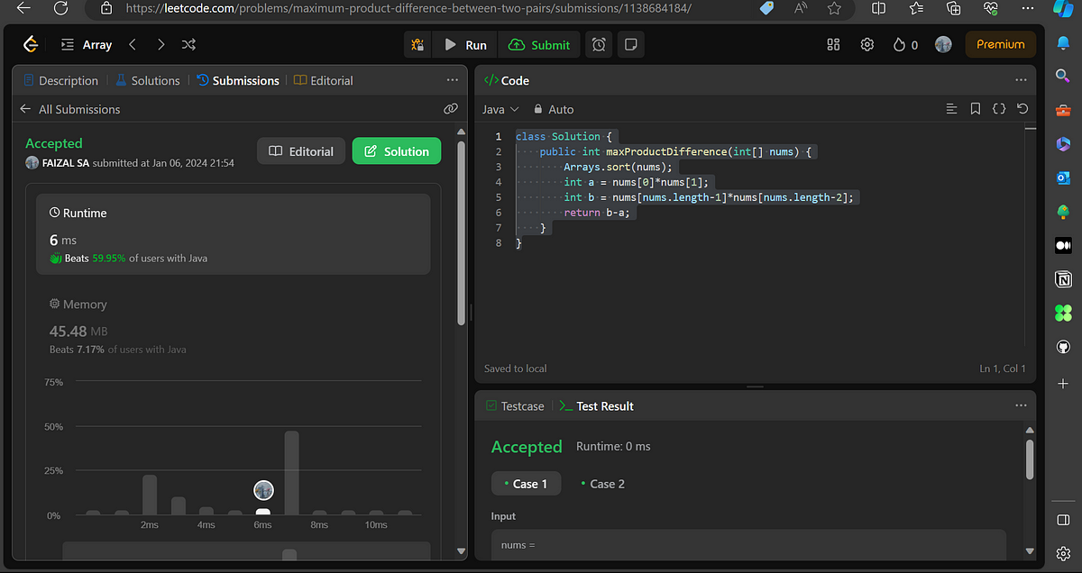Add a sidebar app with plus icon
This screenshot has width=1082, height=573.
point(1063,383)
